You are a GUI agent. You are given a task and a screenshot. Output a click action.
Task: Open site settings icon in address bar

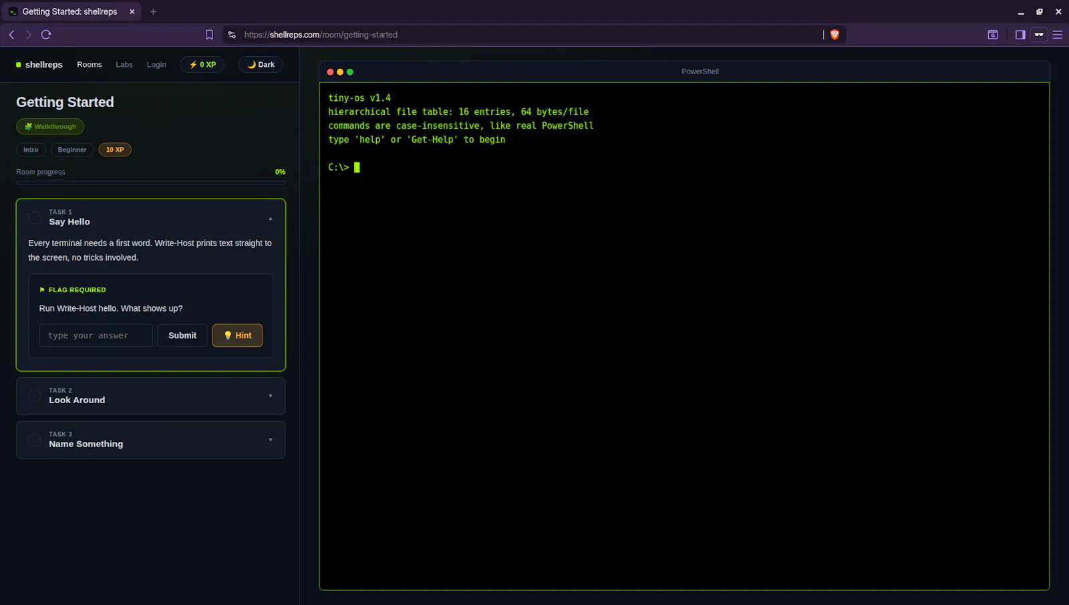pyautogui.click(x=232, y=35)
